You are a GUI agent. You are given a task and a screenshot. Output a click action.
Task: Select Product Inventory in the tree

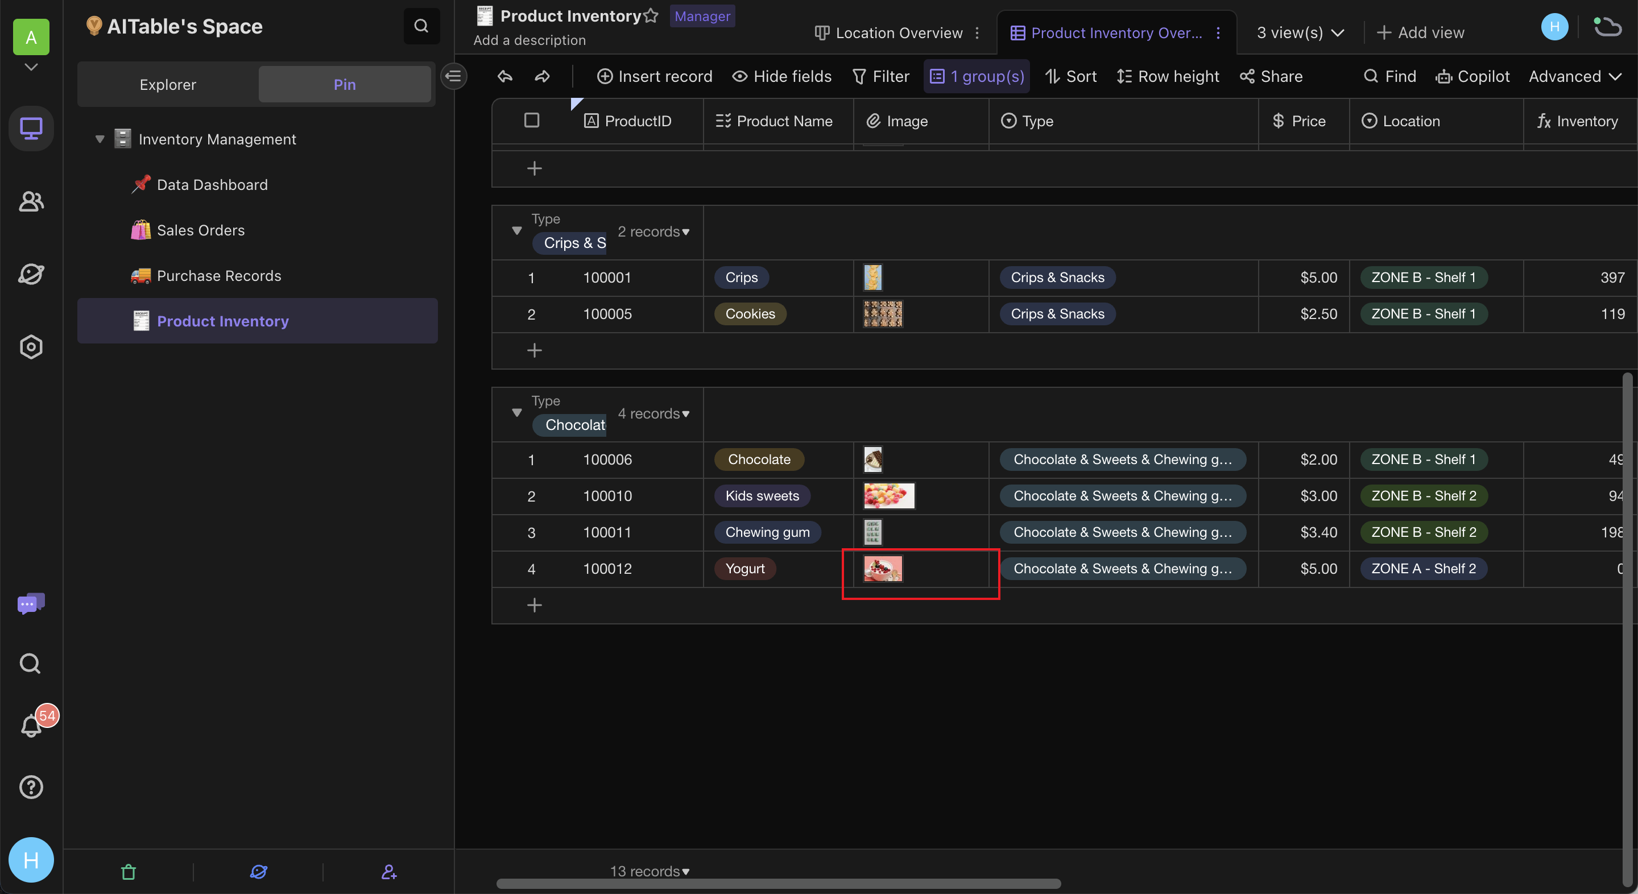258,321
